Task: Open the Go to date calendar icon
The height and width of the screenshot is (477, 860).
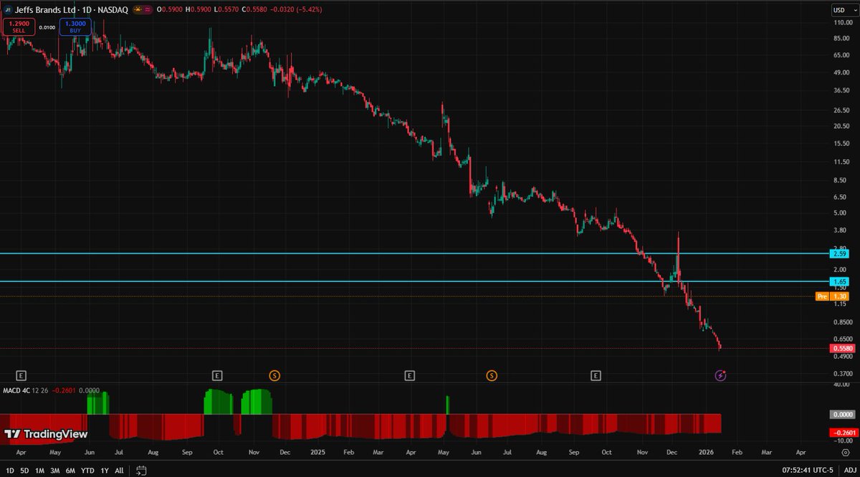Action: [x=141, y=471]
